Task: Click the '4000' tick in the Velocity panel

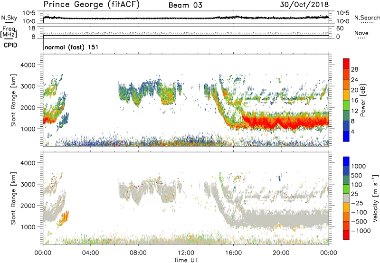Action: click(x=28, y=163)
